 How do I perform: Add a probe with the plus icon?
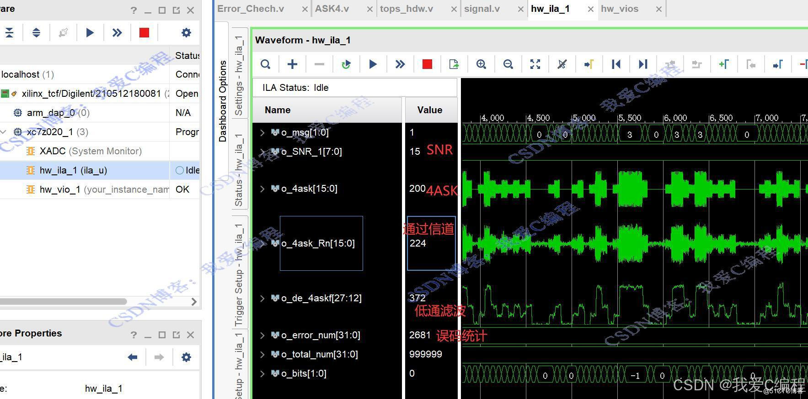pos(292,64)
